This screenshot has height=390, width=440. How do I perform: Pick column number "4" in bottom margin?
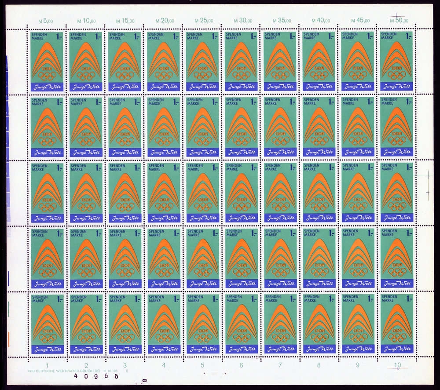pyautogui.click(x=164, y=365)
